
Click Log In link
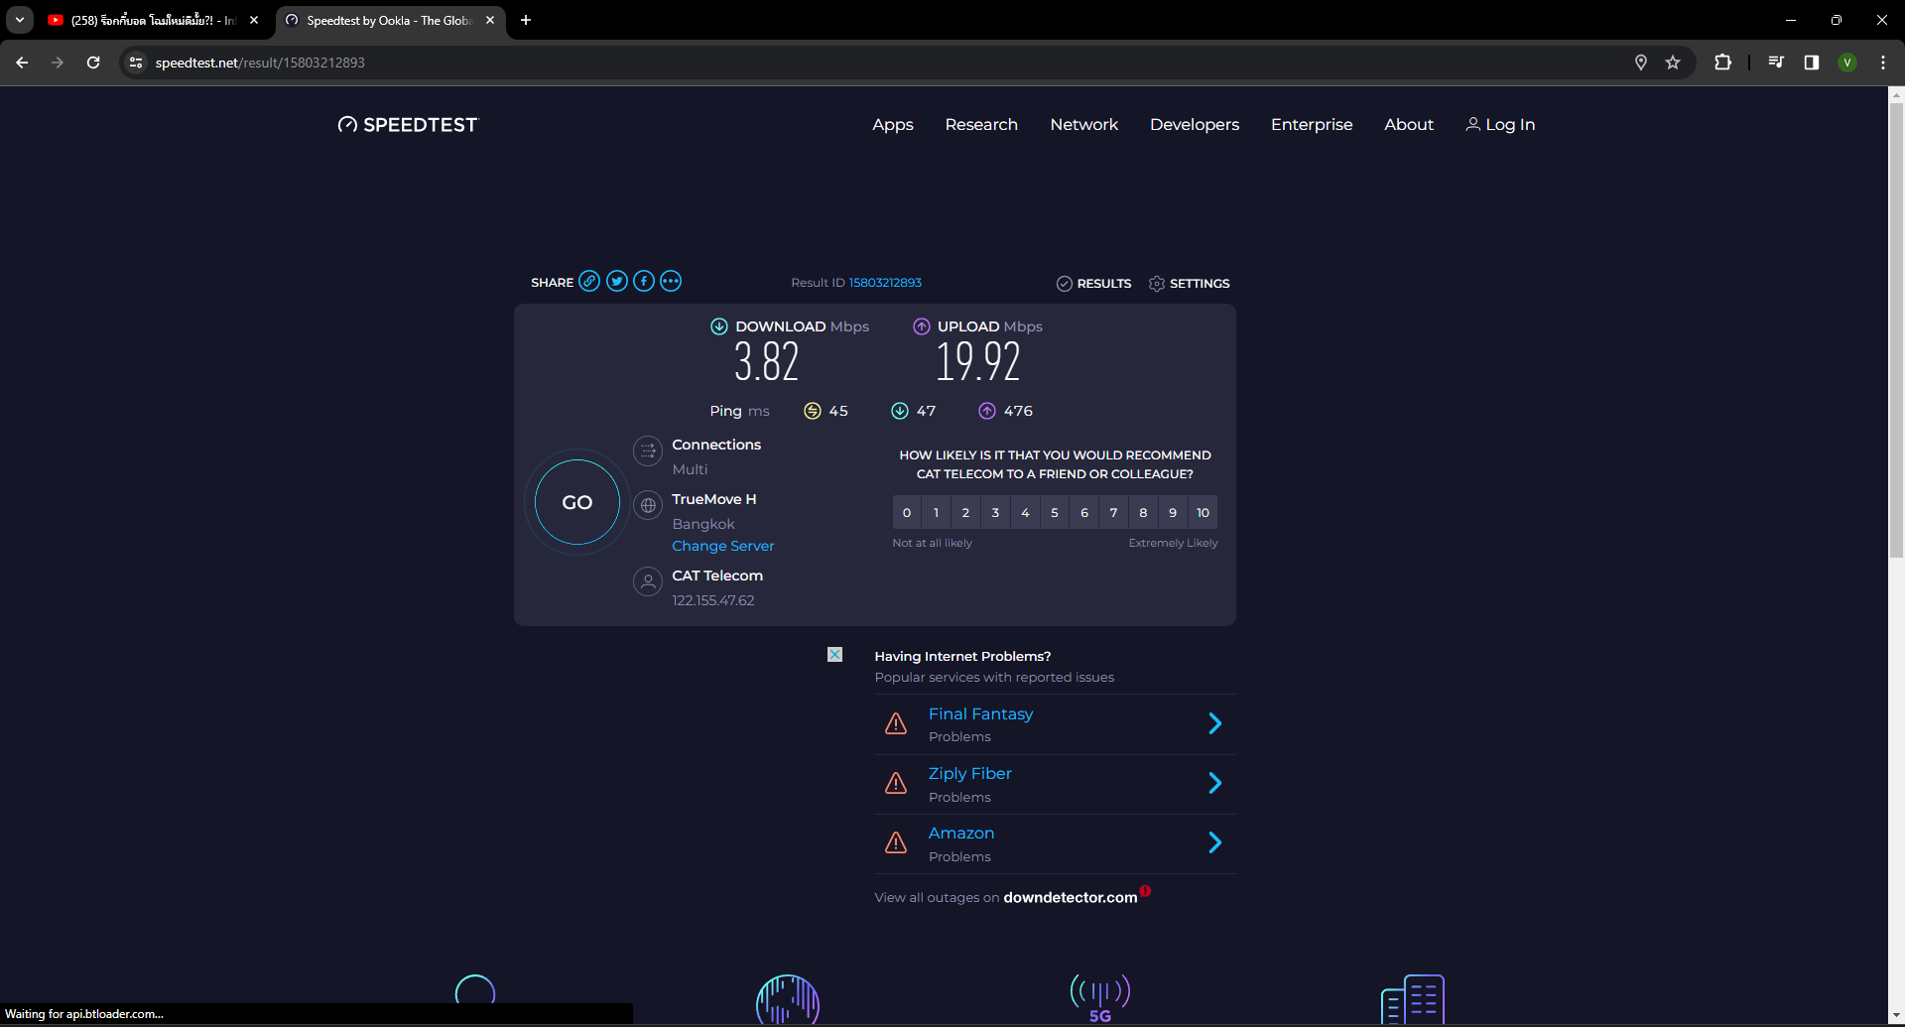(x=1500, y=124)
